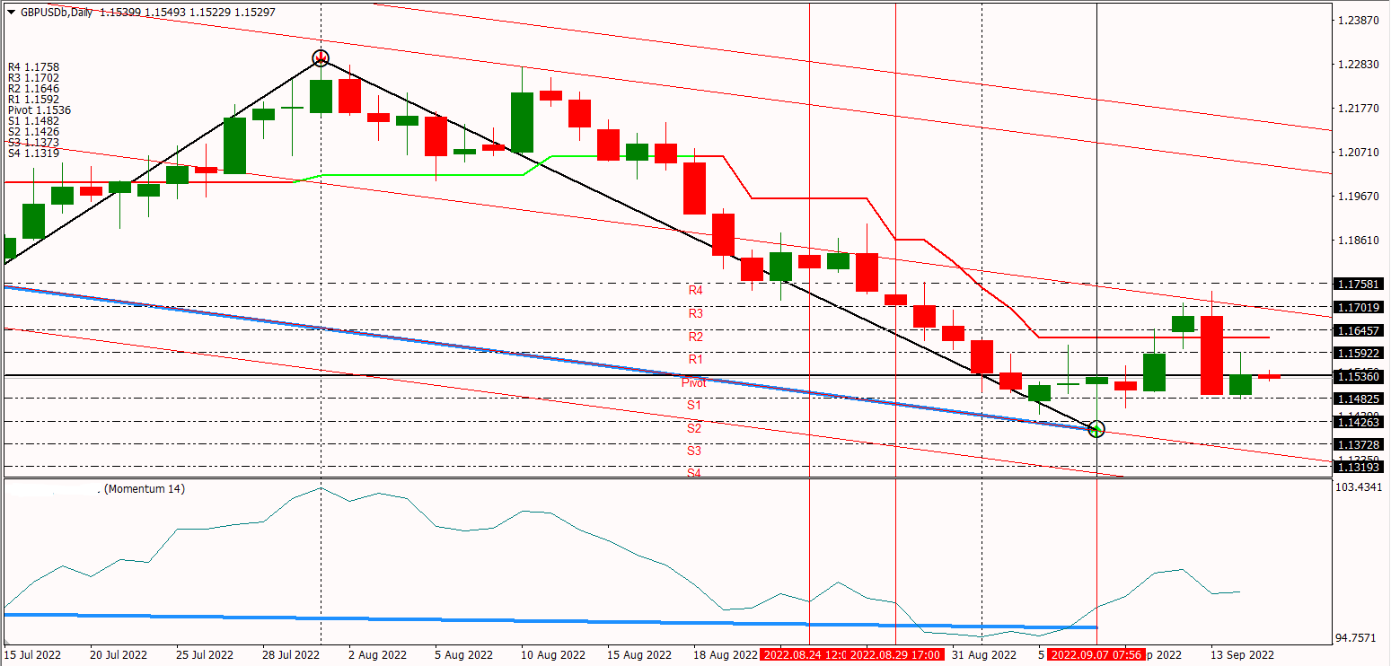Click the red R3 label on the chart
The width and height of the screenshot is (1391, 666).
695,314
